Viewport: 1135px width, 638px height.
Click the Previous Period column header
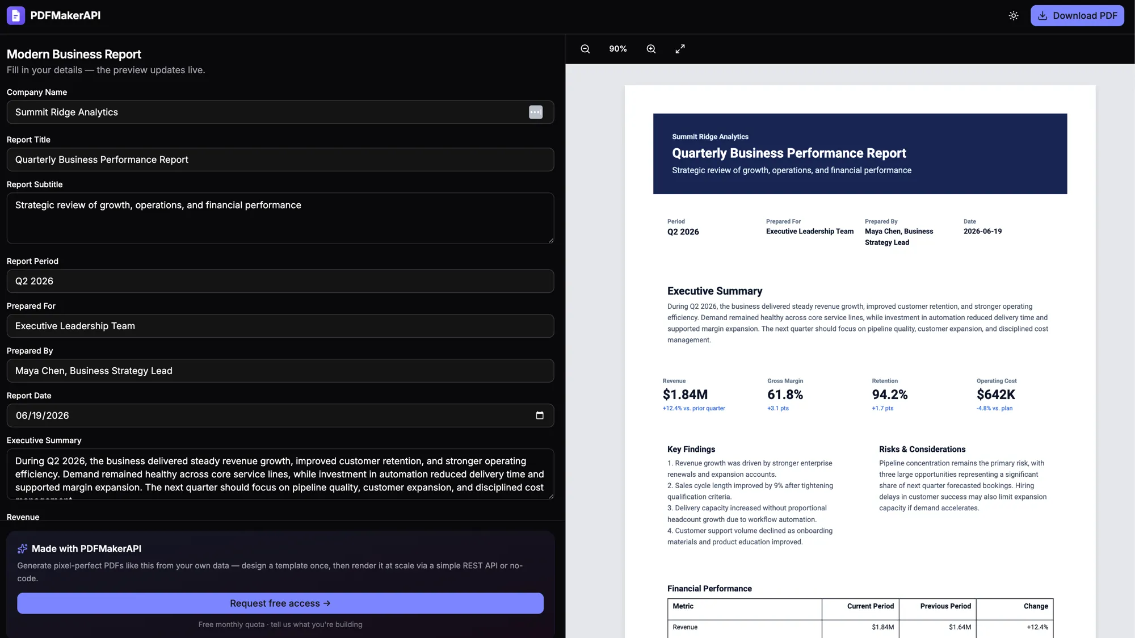pyautogui.click(x=945, y=606)
